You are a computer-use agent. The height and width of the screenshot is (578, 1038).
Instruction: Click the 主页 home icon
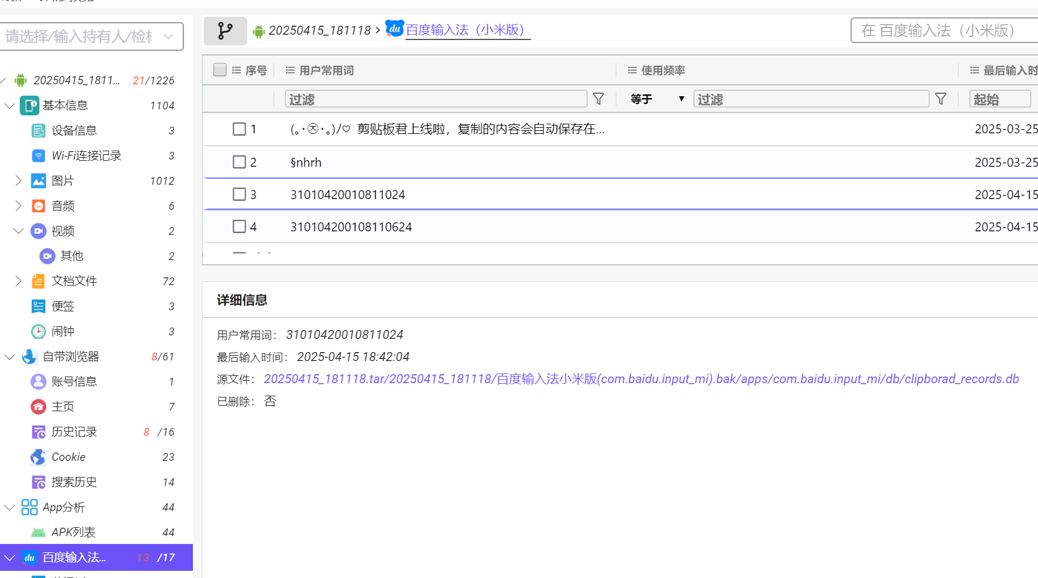tap(38, 406)
